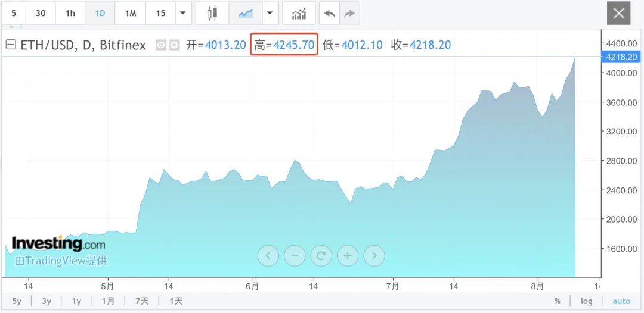The image size is (644, 313).
Task: Hide ETH/USD series using eye icon
Action: tap(160, 45)
